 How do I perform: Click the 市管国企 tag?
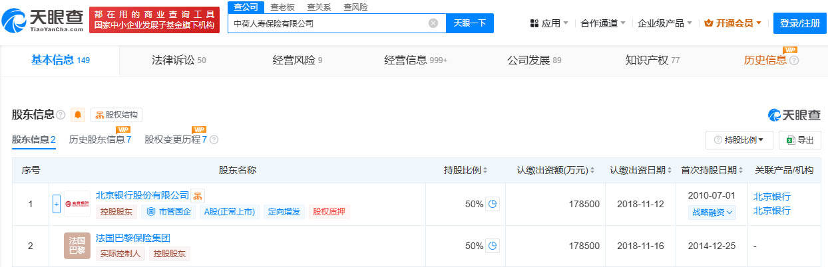(x=168, y=213)
